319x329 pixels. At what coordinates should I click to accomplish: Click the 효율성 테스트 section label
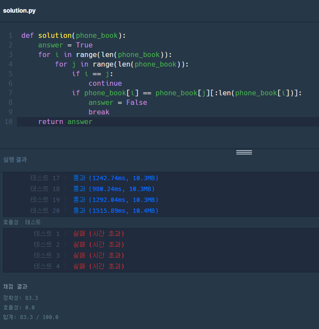click(22, 222)
